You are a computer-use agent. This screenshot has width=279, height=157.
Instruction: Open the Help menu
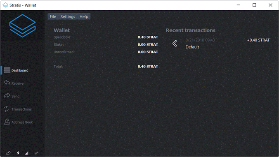[x=84, y=16]
